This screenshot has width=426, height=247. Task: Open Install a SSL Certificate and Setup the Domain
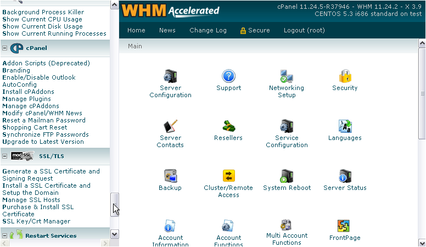click(x=47, y=189)
